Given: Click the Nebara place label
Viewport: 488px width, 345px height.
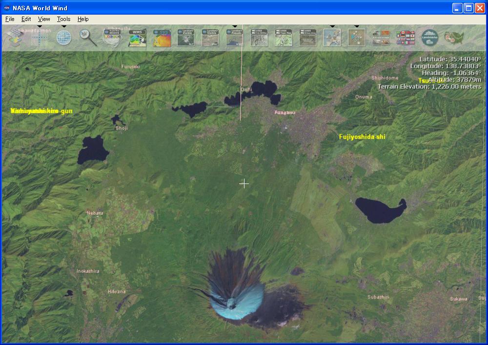Looking at the screenshot, I should (95, 213).
